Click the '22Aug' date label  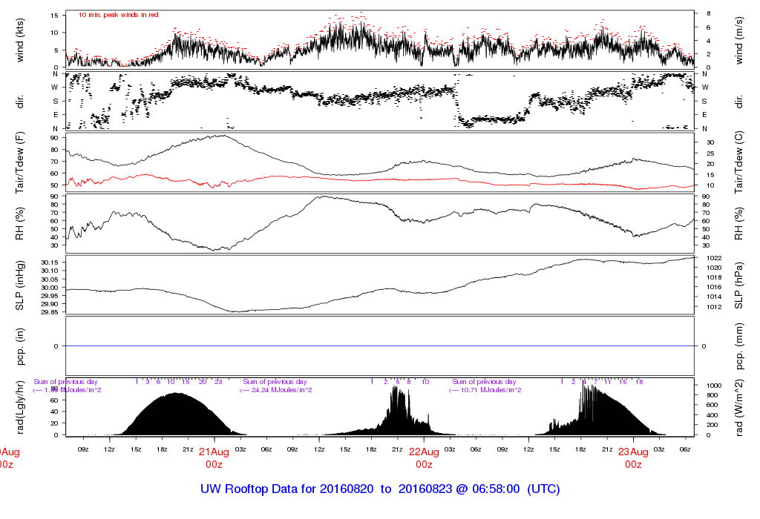pyautogui.click(x=424, y=452)
